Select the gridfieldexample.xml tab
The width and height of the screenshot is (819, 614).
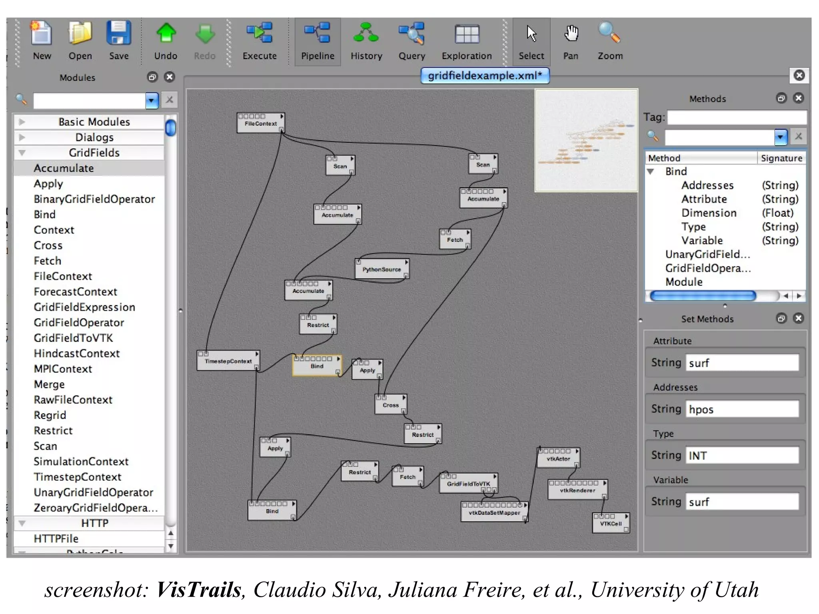485,76
